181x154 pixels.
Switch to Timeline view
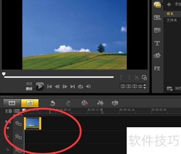30,103
